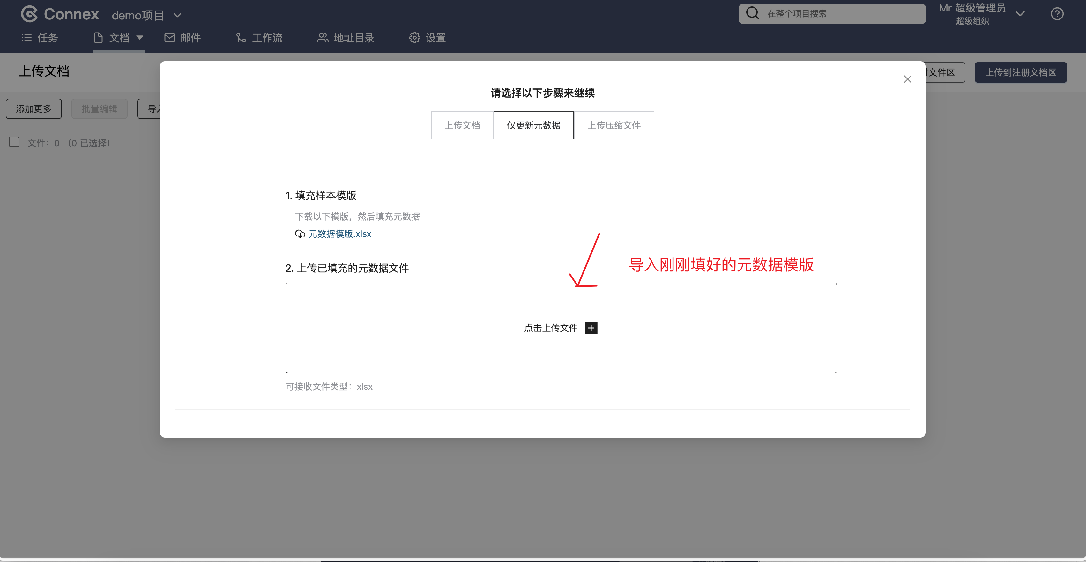Click the plus icon to upload file
Viewport: 1086px width, 562px height.
coord(591,328)
